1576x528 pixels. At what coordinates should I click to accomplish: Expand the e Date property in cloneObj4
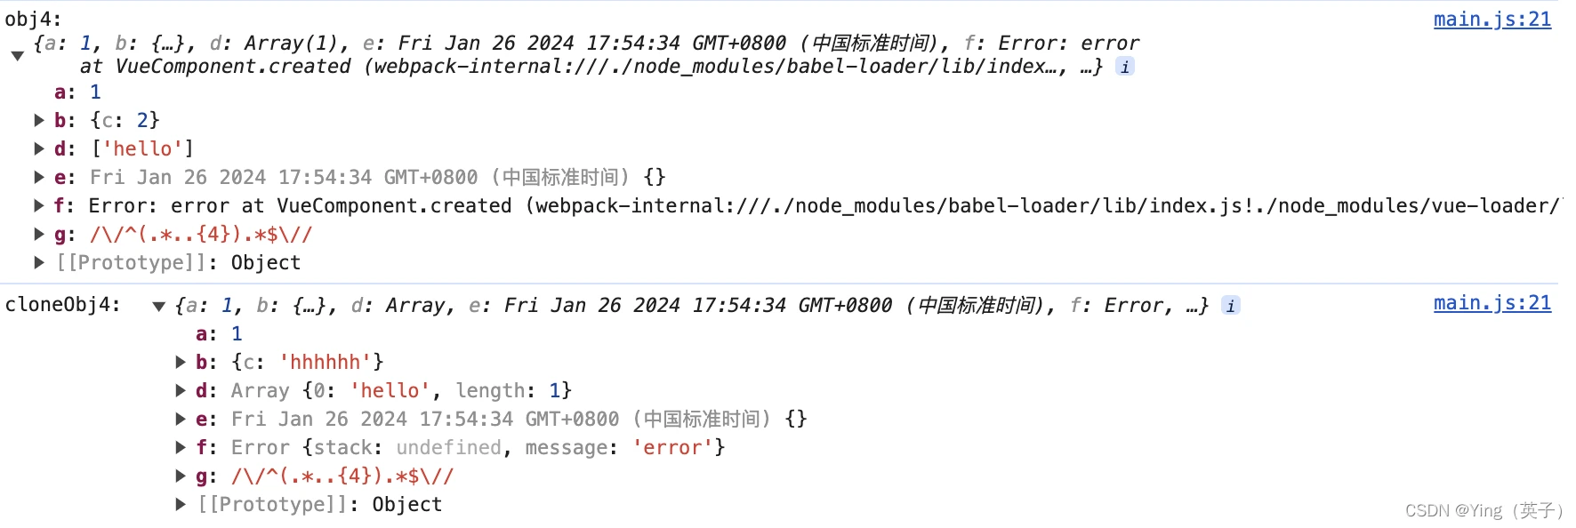tap(181, 419)
